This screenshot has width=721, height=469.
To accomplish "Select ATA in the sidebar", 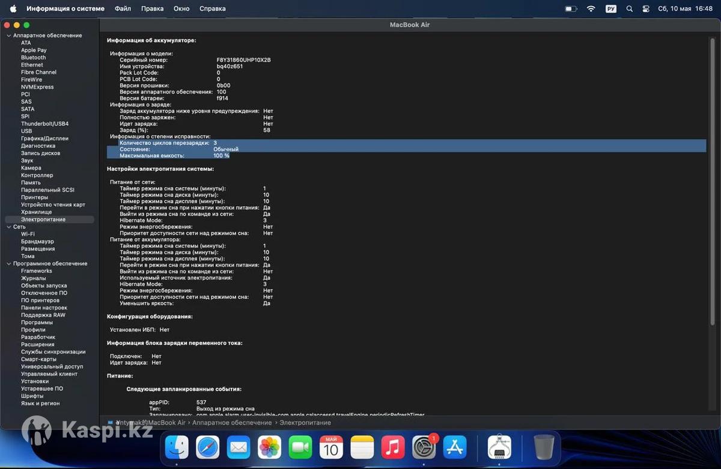I will 26,43.
